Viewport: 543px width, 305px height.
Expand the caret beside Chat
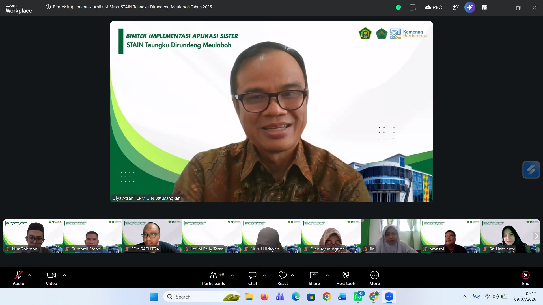point(264,275)
